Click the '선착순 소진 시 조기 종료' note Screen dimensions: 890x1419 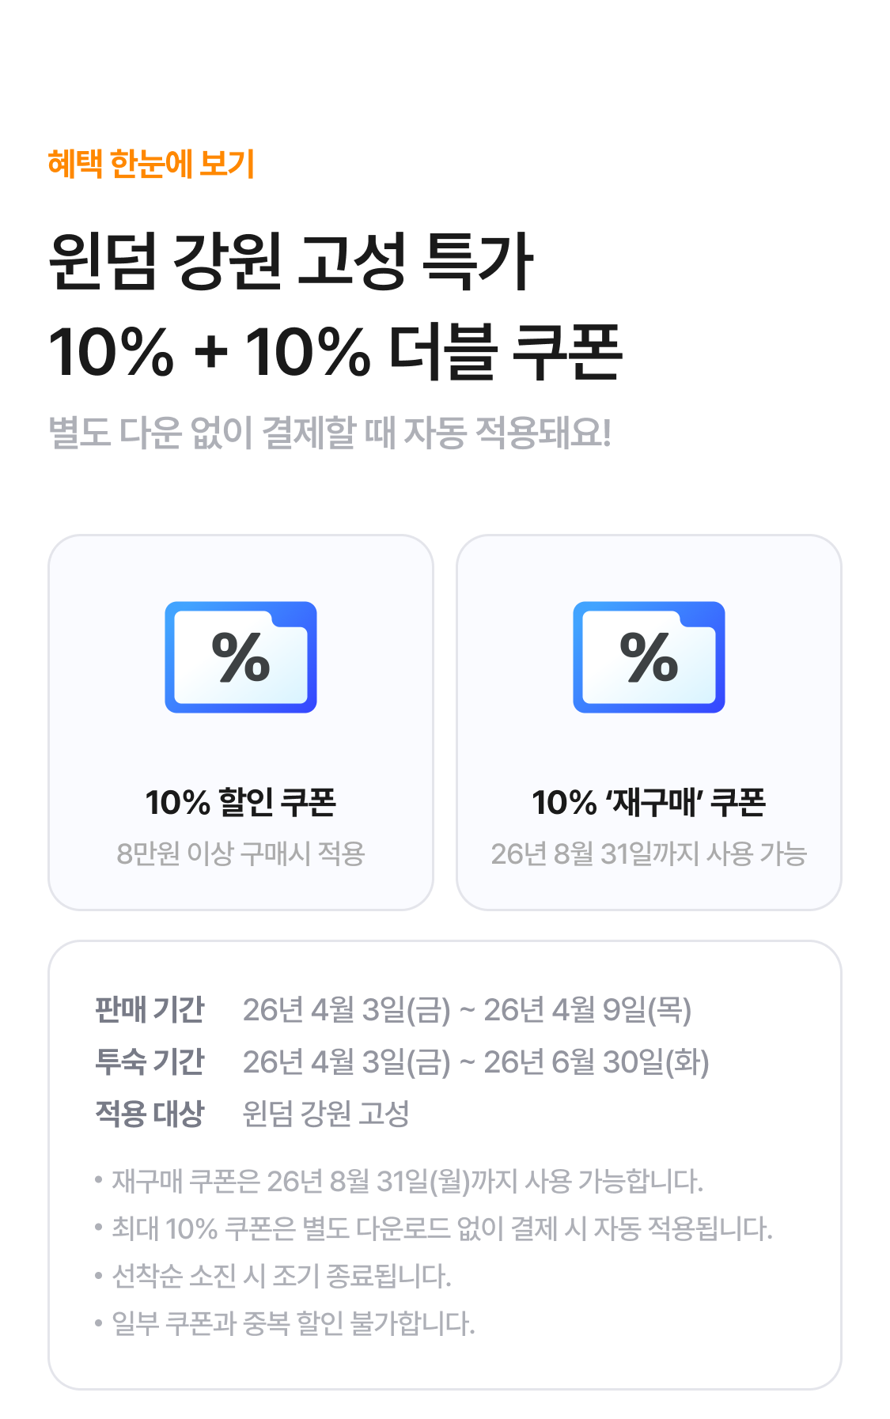pos(281,1276)
